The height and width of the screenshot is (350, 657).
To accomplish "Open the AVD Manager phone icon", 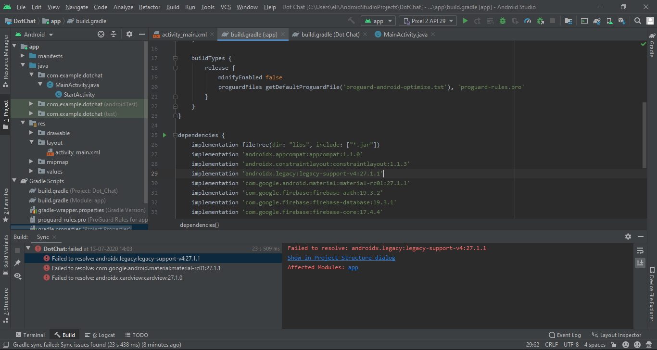I will pyautogui.click(x=609, y=21).
